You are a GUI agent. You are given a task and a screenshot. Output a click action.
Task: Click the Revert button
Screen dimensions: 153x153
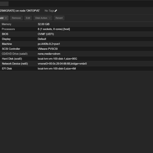pos(59,18)
